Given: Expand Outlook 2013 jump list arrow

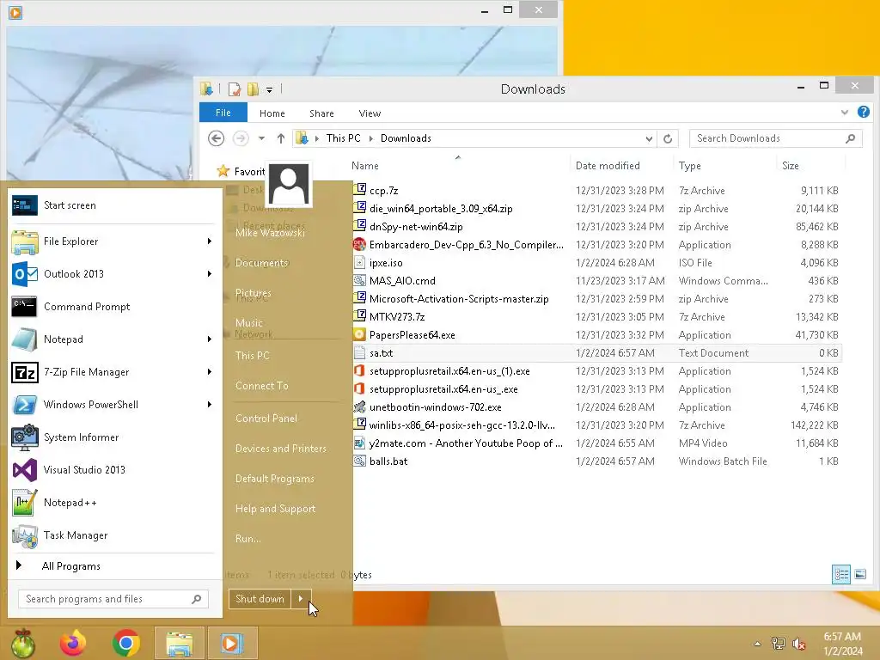Looking at the screenshot, I should click(x=210, y=274).
